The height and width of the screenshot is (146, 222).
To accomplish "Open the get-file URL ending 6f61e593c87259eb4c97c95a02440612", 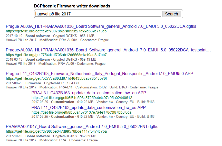I will pos(82,98).
